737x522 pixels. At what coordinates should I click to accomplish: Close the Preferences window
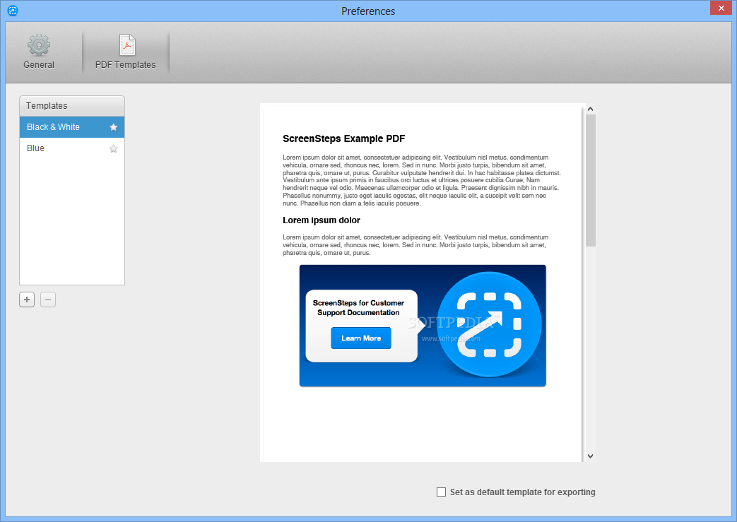point(721,8)
